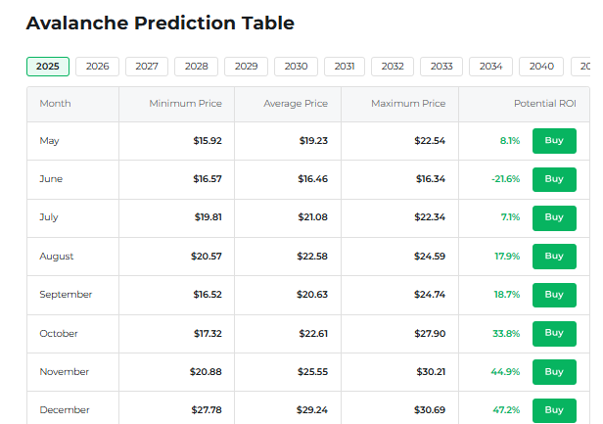Open the 2031 year tab
This screenshot has width=603, height=424.
345,67
